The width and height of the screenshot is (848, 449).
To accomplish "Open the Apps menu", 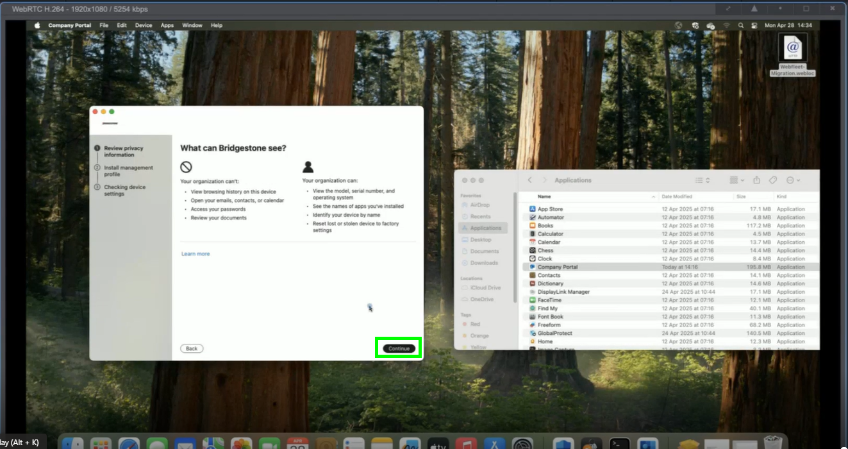I will point(167,25).
